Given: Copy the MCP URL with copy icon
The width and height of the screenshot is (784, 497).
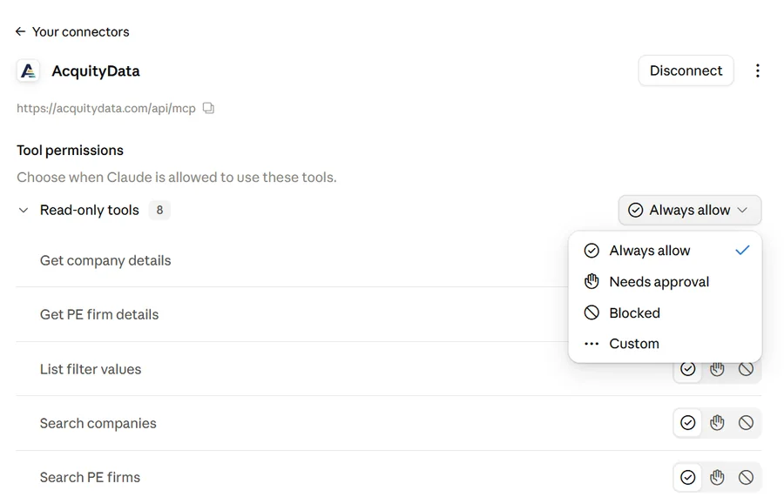Looking at the screenshot, I should coord(208,108).
